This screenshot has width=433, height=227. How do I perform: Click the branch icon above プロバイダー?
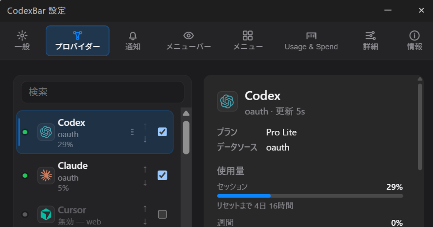click(x=78, y=35)
